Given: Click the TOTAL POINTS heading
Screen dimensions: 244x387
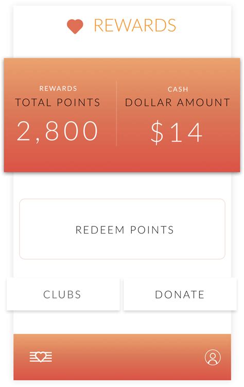Looking at the screenshot, I should pos(58,102).
